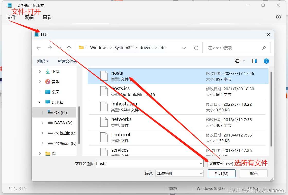Click the sidebar tree scrollbar

click(x=79, y=125)
